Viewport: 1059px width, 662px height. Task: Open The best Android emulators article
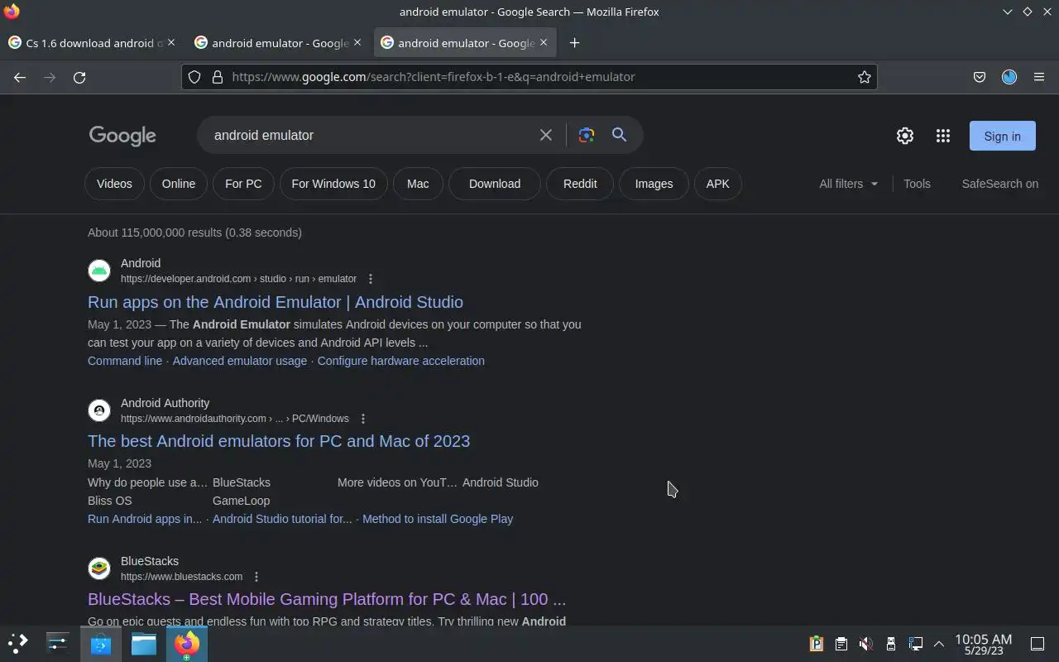[x=279, y=441]
